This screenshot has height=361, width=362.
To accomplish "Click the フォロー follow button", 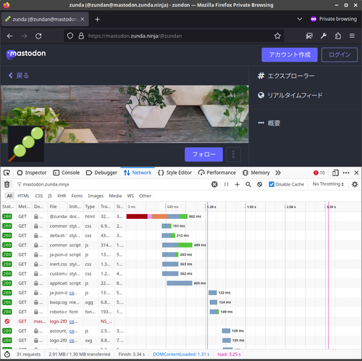I will click(203, 154).
